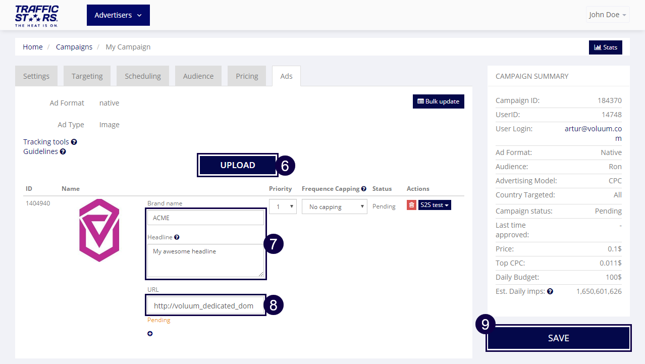Screen dimensions: 645x364
Task: Open the No capping dropdown
Action: (x=335, y=206)
